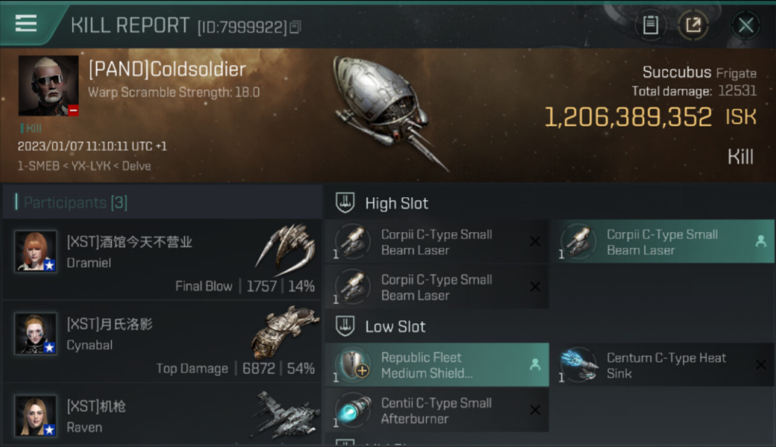Image resolution: width=776 pixels, height=447 pixels.
Task: Close the kill report window
Action: 746,25
